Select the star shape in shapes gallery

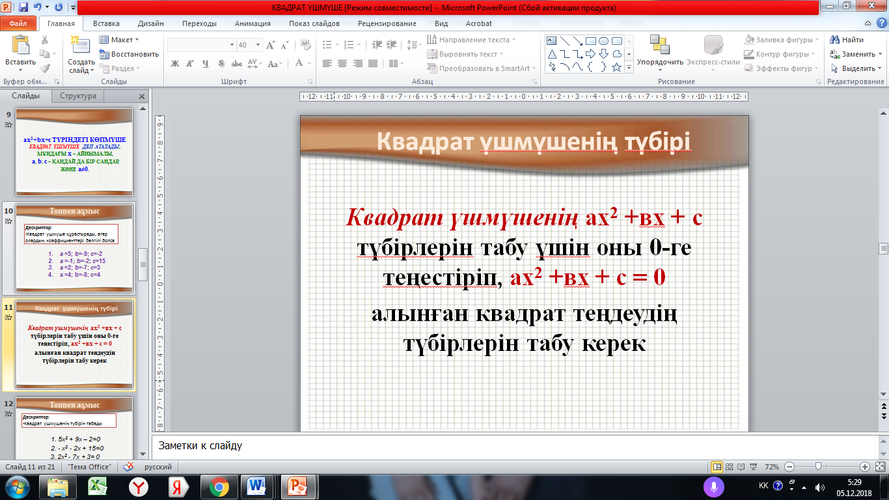point(616,66)
